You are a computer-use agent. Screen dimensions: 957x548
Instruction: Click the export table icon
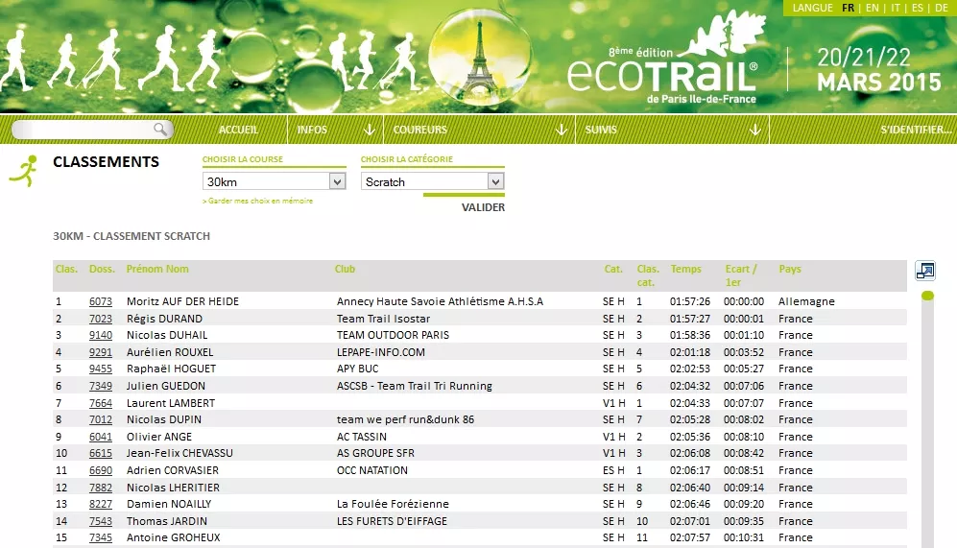[x=925, y=271]
